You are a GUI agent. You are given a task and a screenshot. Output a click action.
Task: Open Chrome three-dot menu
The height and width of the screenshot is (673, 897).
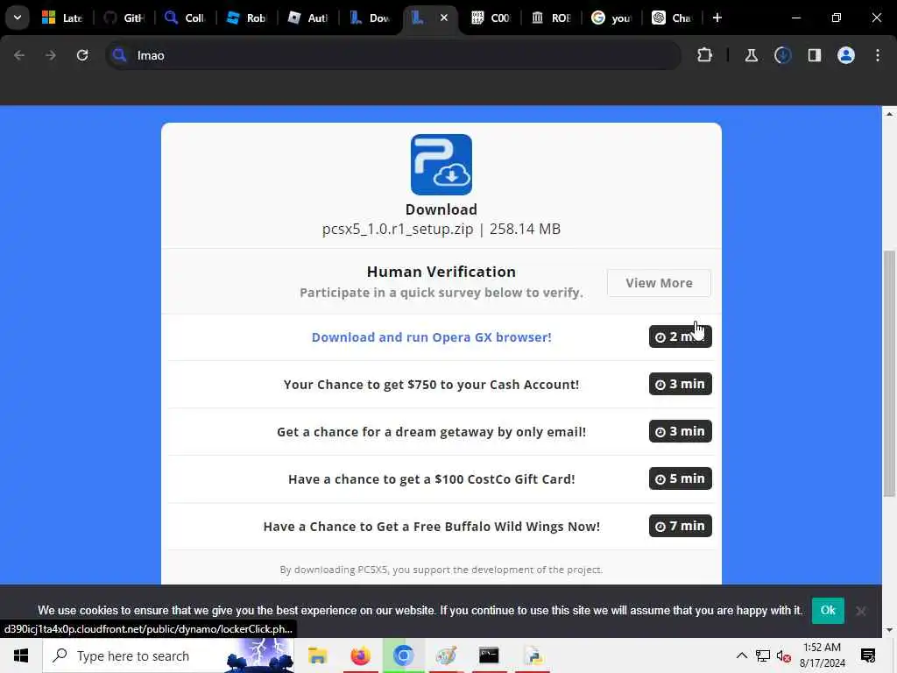point(878,55)
